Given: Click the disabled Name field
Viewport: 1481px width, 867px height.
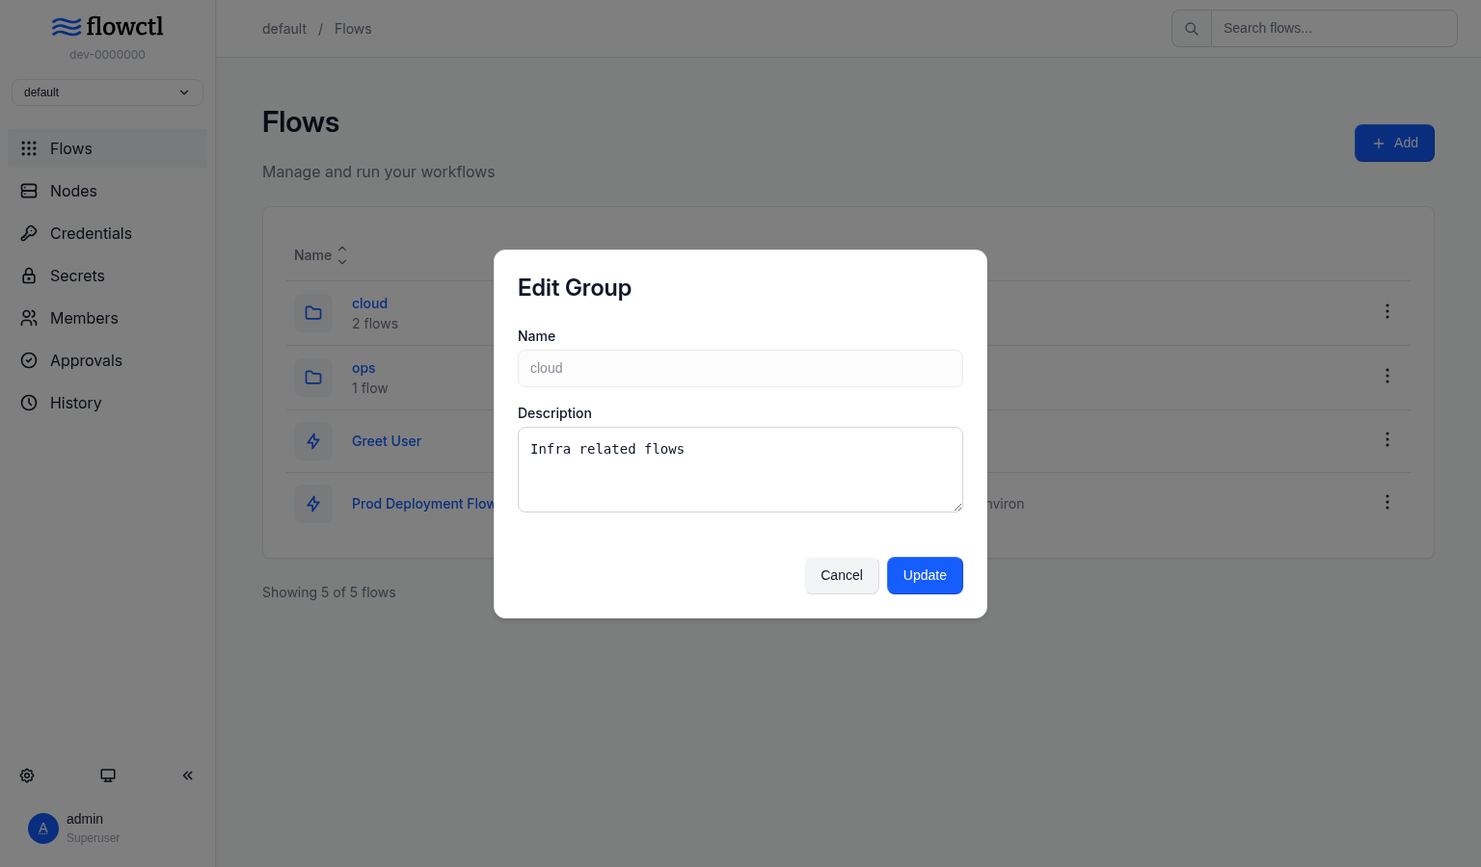Looking at the screenshot, I should [x=740, y=368].
